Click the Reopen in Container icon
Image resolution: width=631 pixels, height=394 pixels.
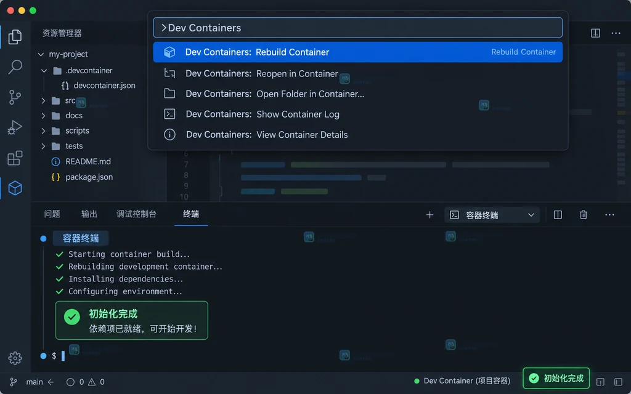pos(169,74)
